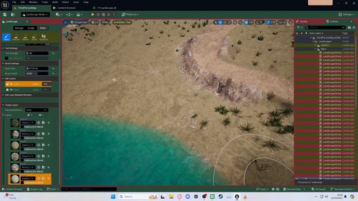This screenshot has height=201, width=358.
Task: Click the plus icon for Grass1 layer
Action: click(x=49, y=123)
